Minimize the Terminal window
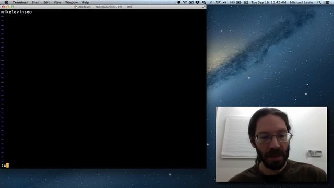The image size is (334, 188). pyautogui.click(x=8, y=7)
